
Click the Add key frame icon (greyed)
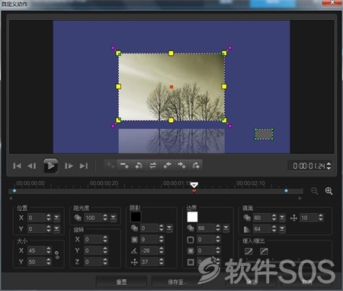pyautogui.click(x=111, y=166)
